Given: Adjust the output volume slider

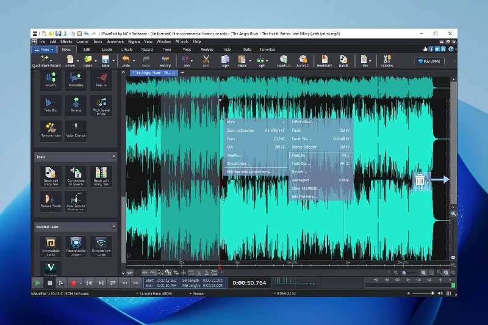Looking at the screenshot, I should pos(423,293).
